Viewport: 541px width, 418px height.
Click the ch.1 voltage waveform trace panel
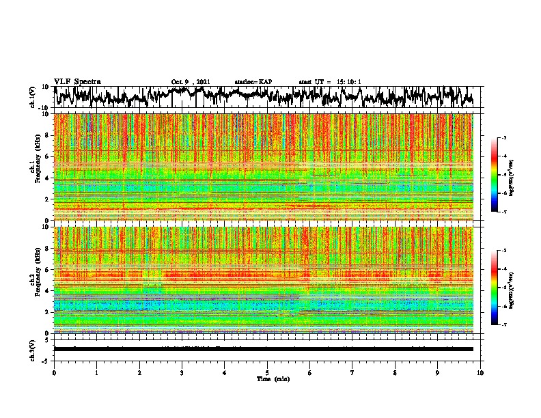point(266,97)
